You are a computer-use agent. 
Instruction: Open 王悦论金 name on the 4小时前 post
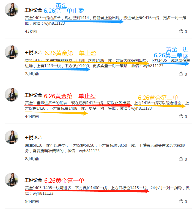pos(33,95)
